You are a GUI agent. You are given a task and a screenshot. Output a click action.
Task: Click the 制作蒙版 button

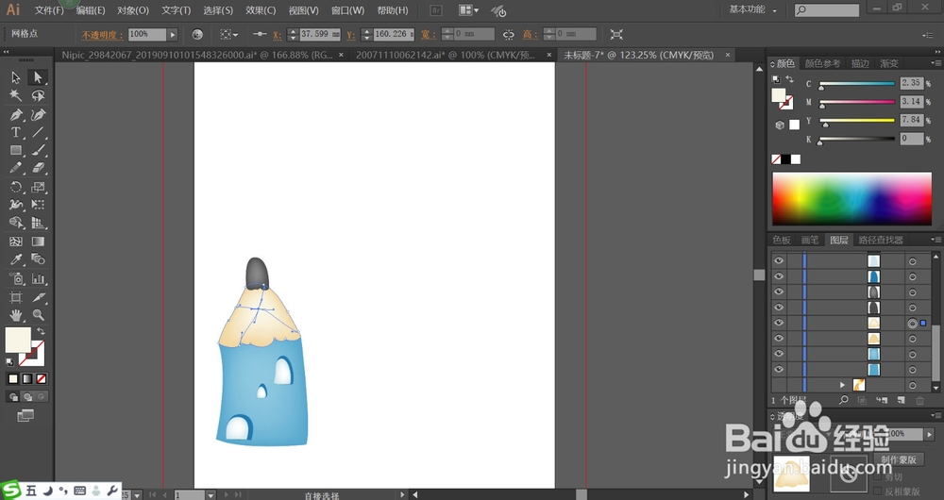(x=899, y=459)
